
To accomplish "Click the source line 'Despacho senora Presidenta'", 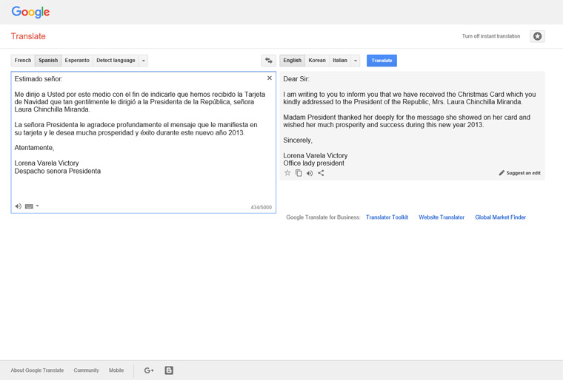I will [58, 171].
